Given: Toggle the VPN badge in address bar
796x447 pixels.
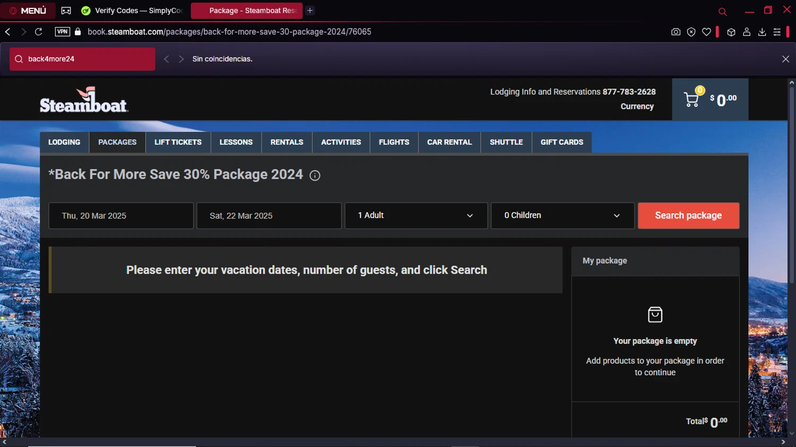Looking at the screenshot, I should 63,32.
